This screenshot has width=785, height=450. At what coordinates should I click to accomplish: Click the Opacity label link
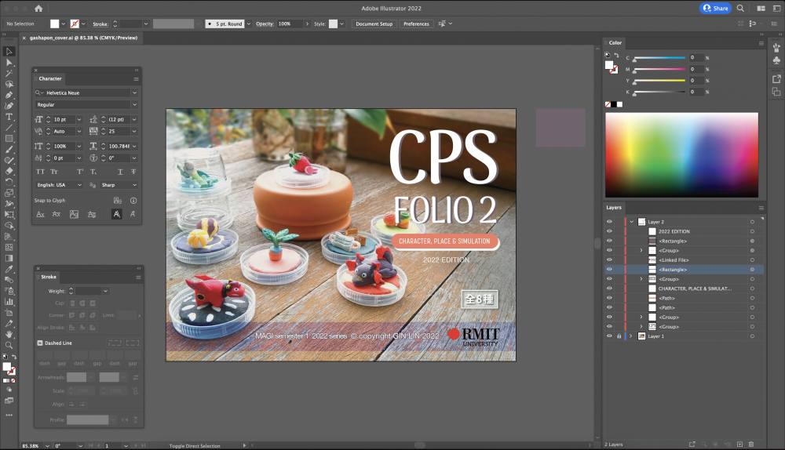click(265, 24)
